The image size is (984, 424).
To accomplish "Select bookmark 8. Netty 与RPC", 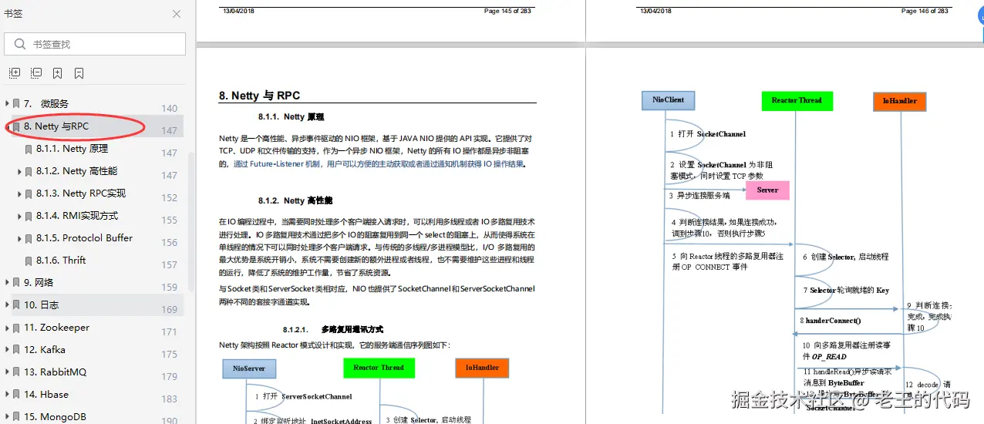I will point(56,126).
